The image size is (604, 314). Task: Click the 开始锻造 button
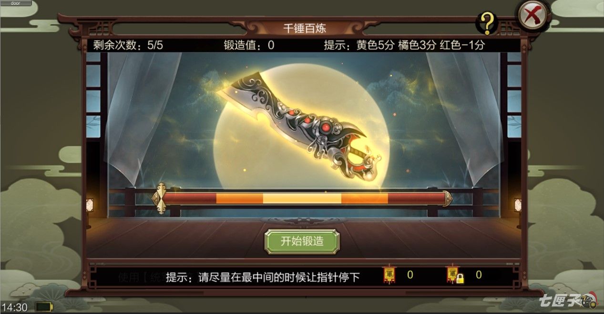[302, 242]
